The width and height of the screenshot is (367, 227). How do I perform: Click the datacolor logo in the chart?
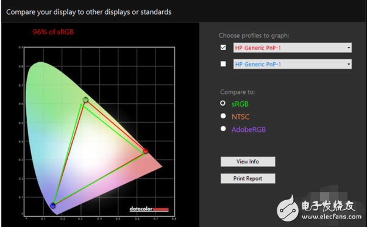point(149,209)
